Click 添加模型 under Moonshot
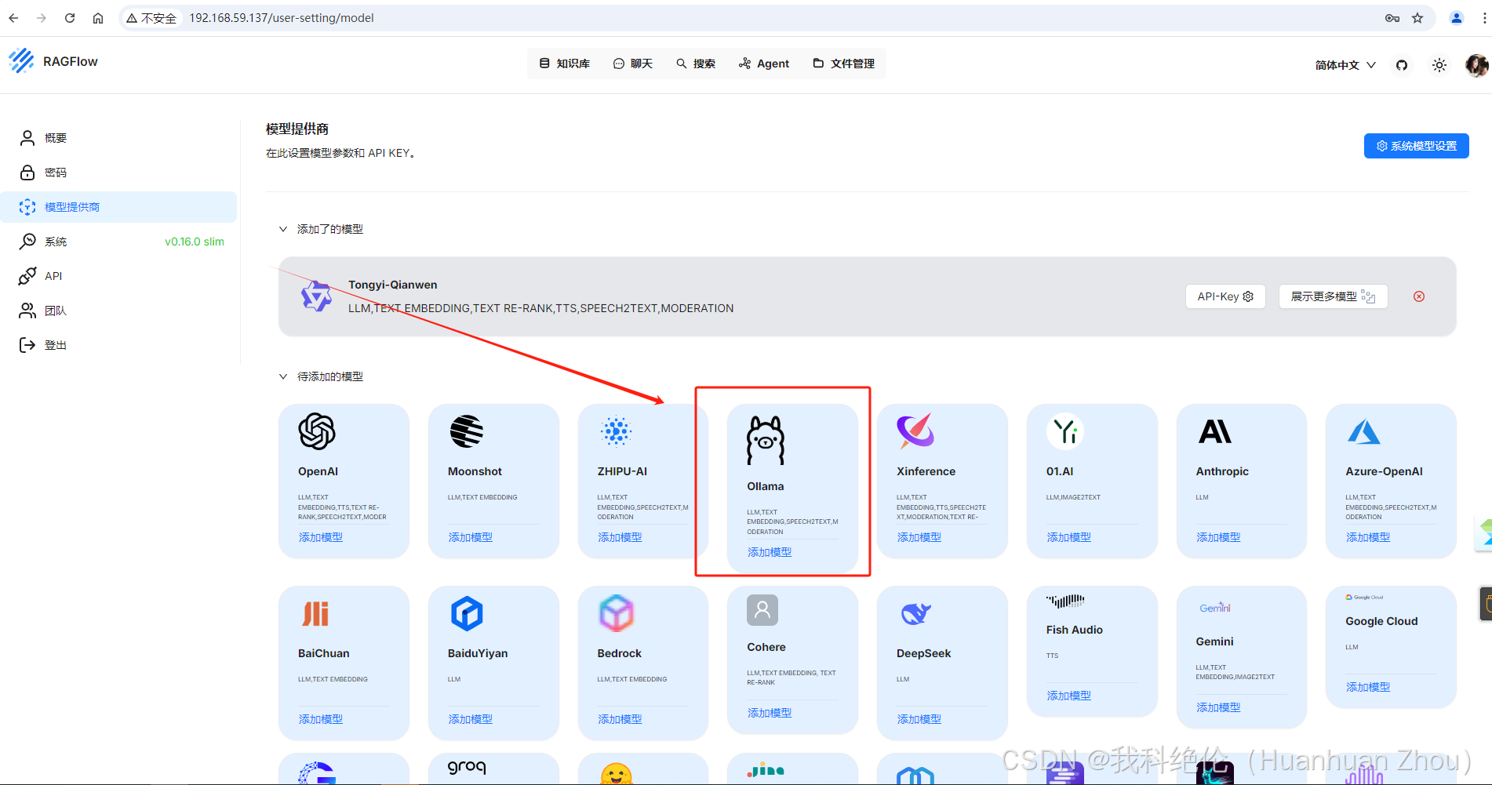1492x785 pixels. tap(471, 537)
